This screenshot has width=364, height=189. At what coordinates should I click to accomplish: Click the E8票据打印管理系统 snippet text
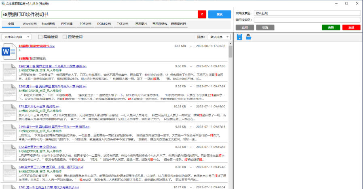tap(32, 59)
